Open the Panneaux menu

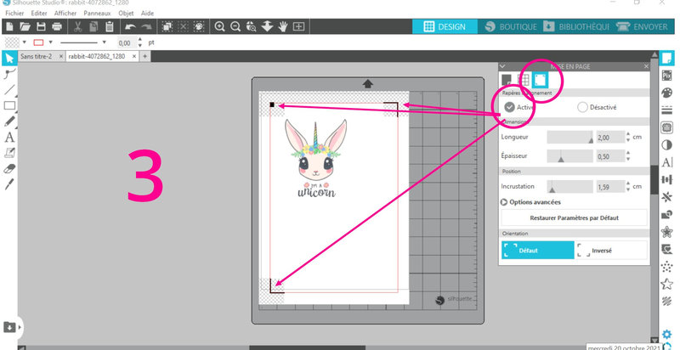click(x=99, y=14)
